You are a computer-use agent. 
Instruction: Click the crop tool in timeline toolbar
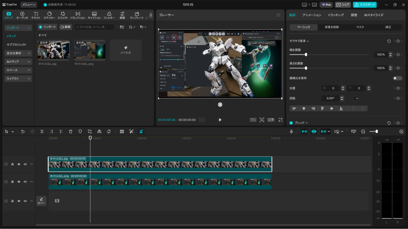click(90, 132)
